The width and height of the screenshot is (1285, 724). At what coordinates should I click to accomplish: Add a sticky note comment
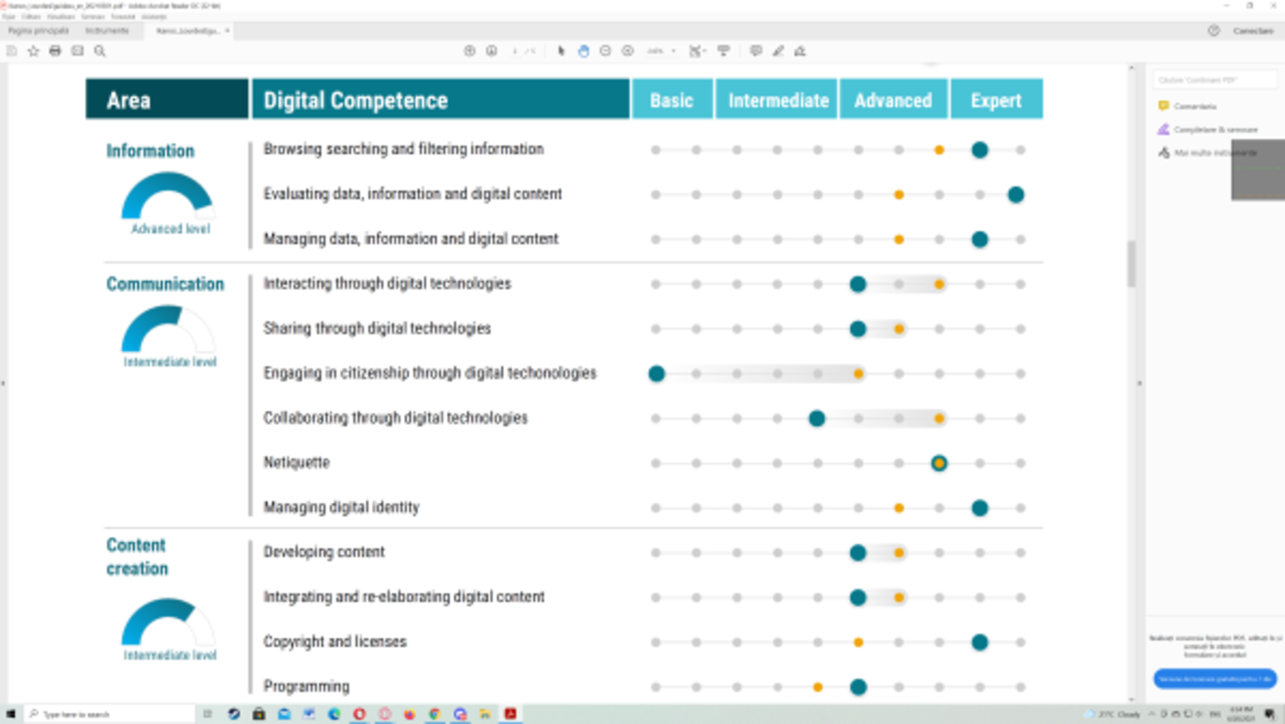coord(755,51)
